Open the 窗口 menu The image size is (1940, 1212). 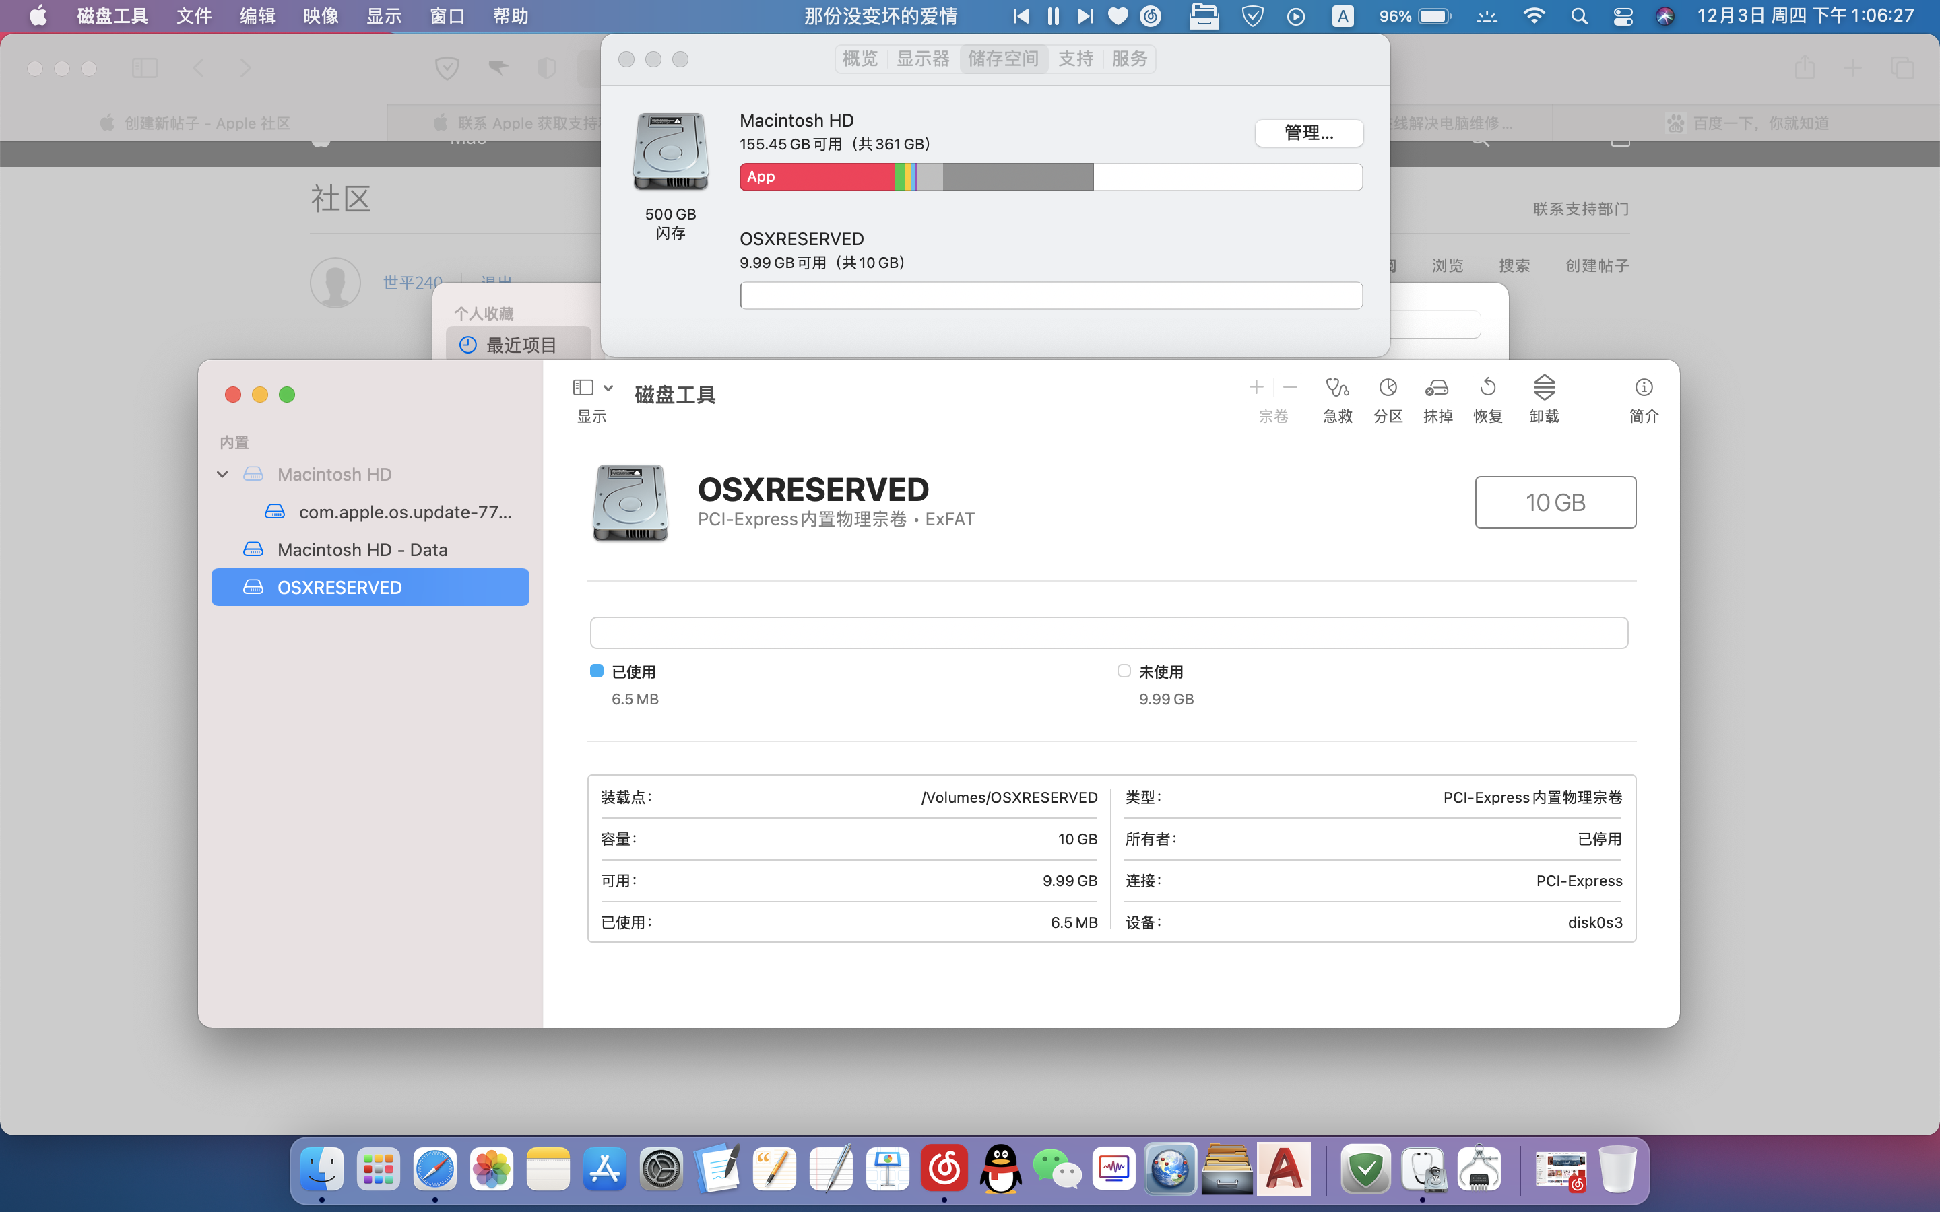pos(447,16)
